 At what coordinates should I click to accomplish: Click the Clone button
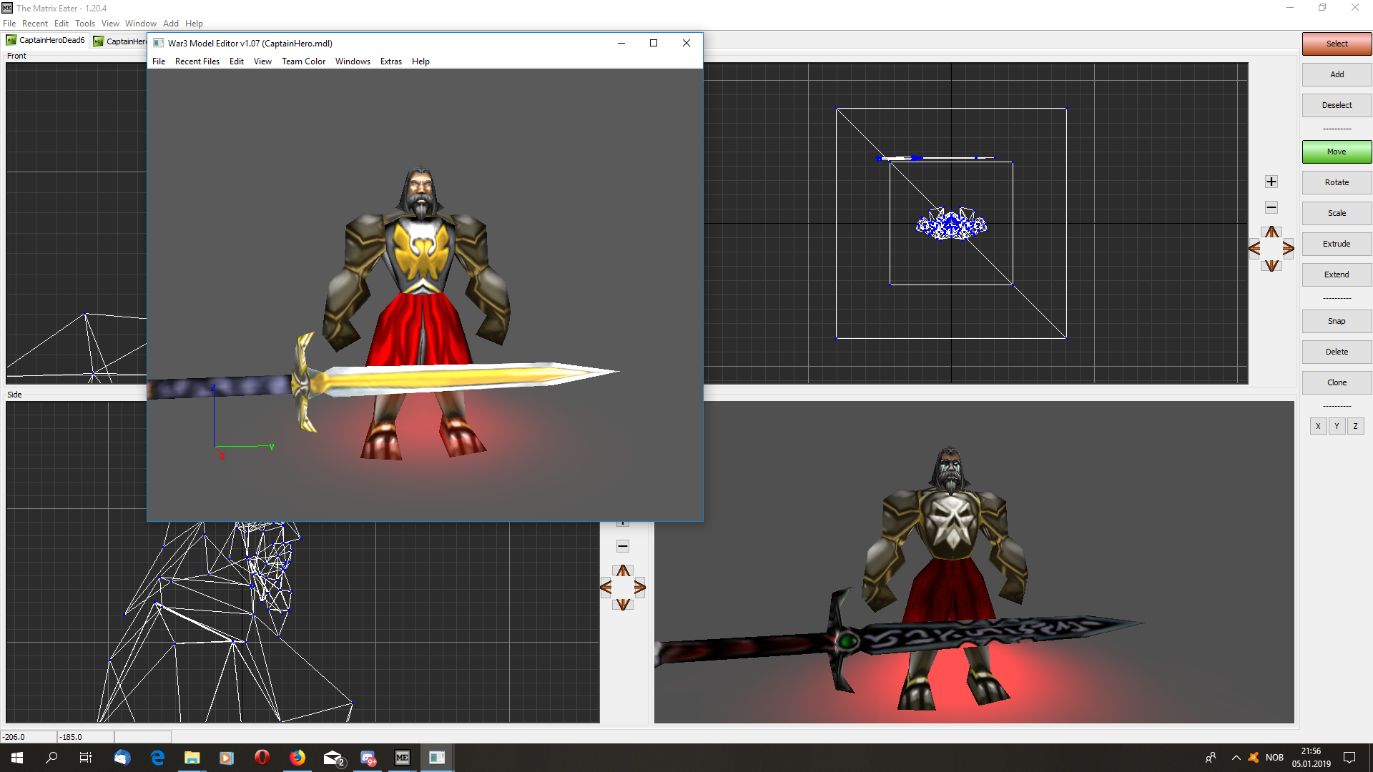click(x=1337, y=382)
